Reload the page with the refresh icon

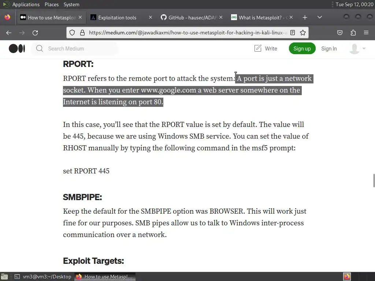(35, 33)
